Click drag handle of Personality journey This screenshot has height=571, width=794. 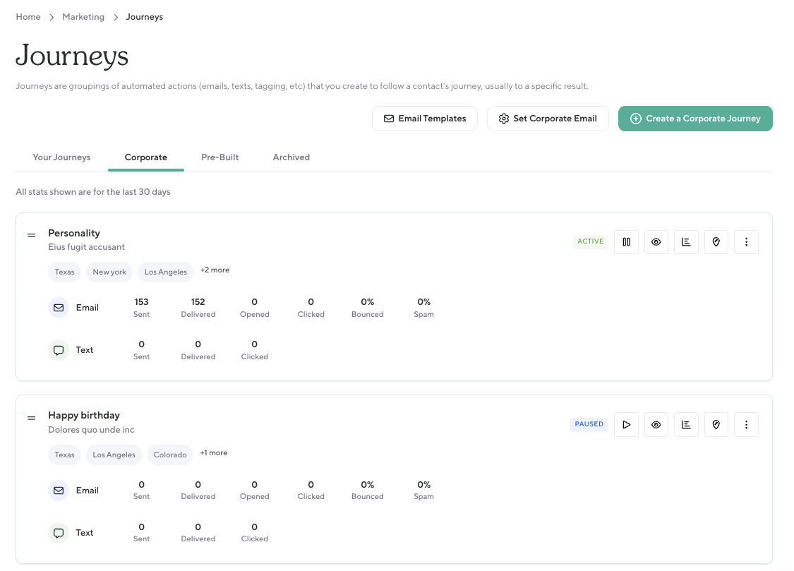pyautogui.click(x=31, y=235)
